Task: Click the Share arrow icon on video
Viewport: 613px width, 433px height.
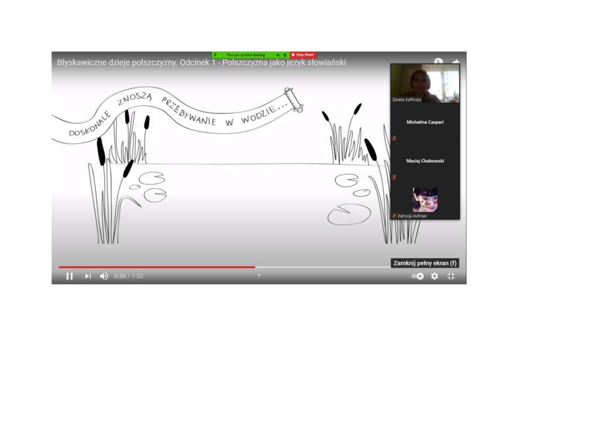Action: [456, 62]
